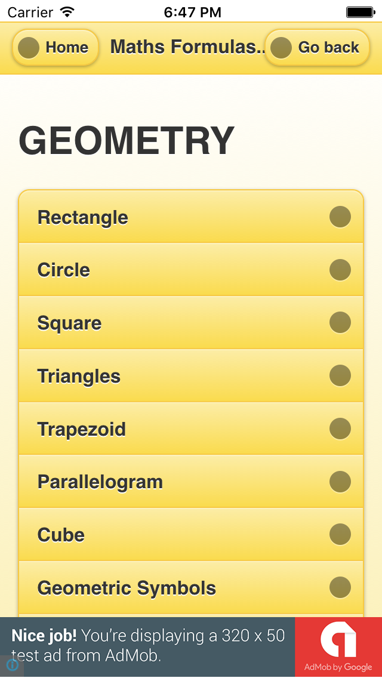Click the round icon beside Square
This screenshot has width=382, height=678.
(340, 322)
